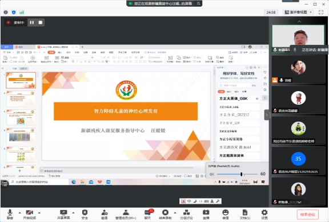Viewport: 329px width, 222px height.
Task: Open the share screen (共享屏幕) tool
Action: (63, 214)
